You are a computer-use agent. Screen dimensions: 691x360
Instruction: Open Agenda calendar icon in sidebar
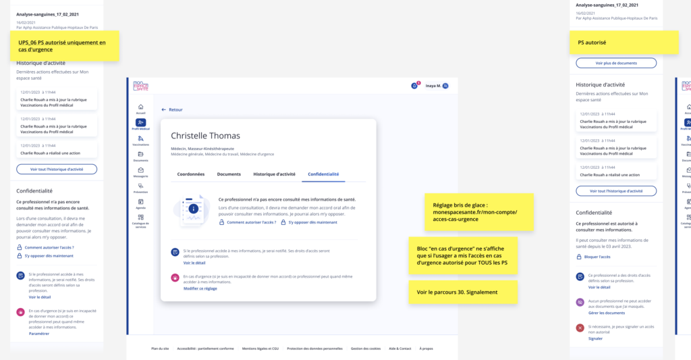[x=140, y=202]
